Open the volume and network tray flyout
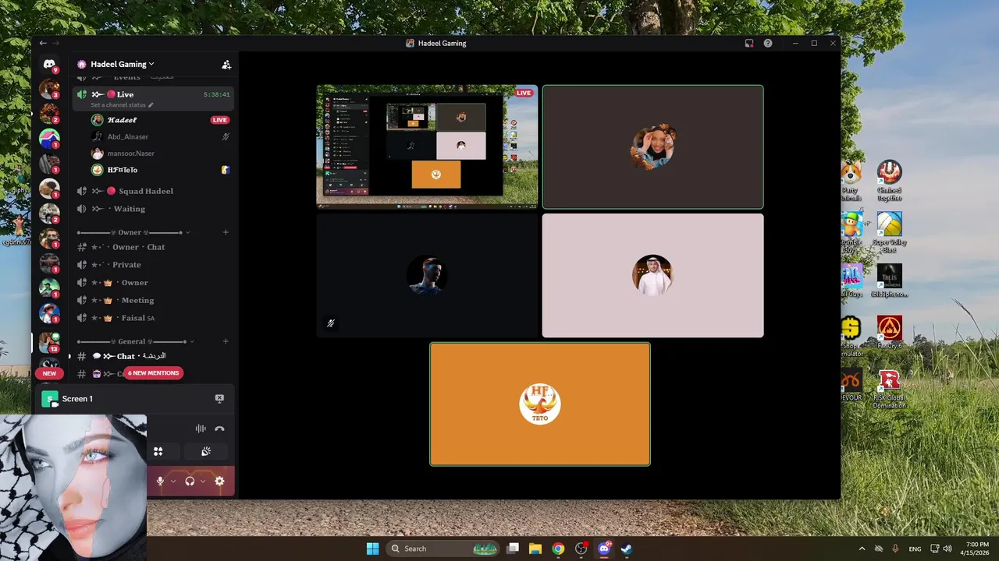This screenshot has width=999, height=561. coord(942,549)
